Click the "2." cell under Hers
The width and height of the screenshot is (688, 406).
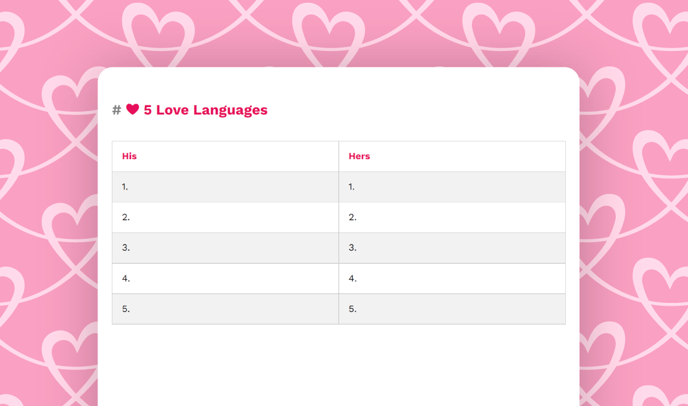pos(452,218)
